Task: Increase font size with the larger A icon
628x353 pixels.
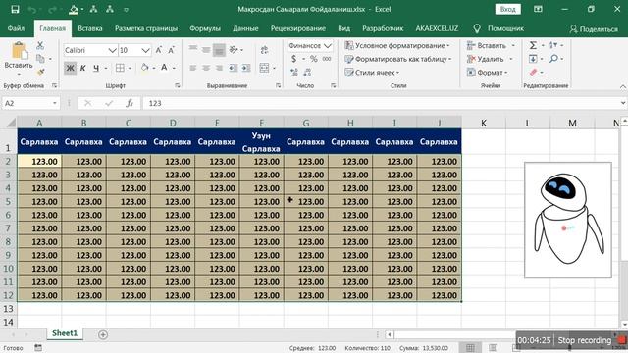Action: (159, 50)
